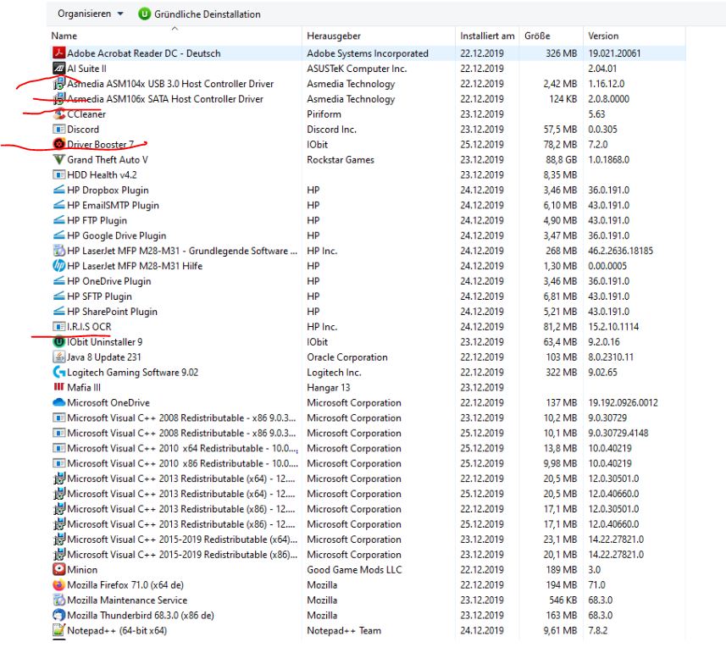Sort by the Name column header

[64, 36]
